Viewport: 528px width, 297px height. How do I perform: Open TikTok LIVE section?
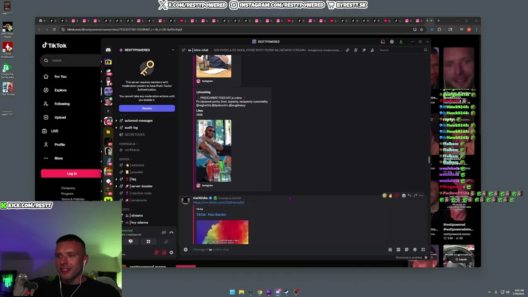(x=54, y=131)
